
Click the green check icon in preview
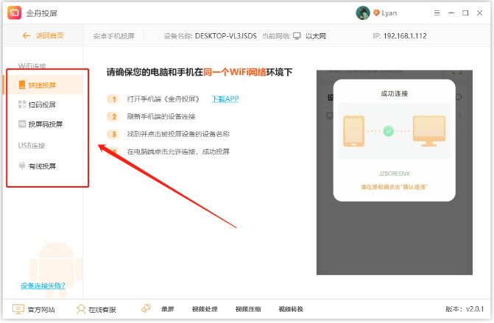pos(389,131)
